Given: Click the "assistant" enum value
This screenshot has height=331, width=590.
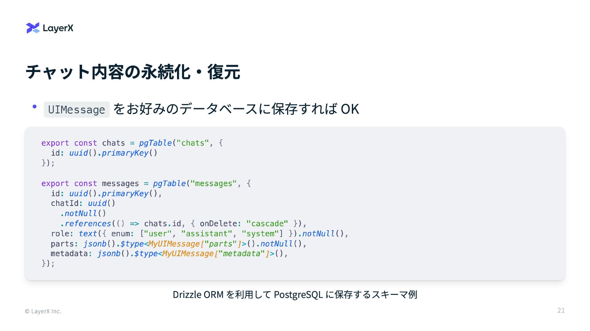Looking at the screenshot, I should point(206,234).
